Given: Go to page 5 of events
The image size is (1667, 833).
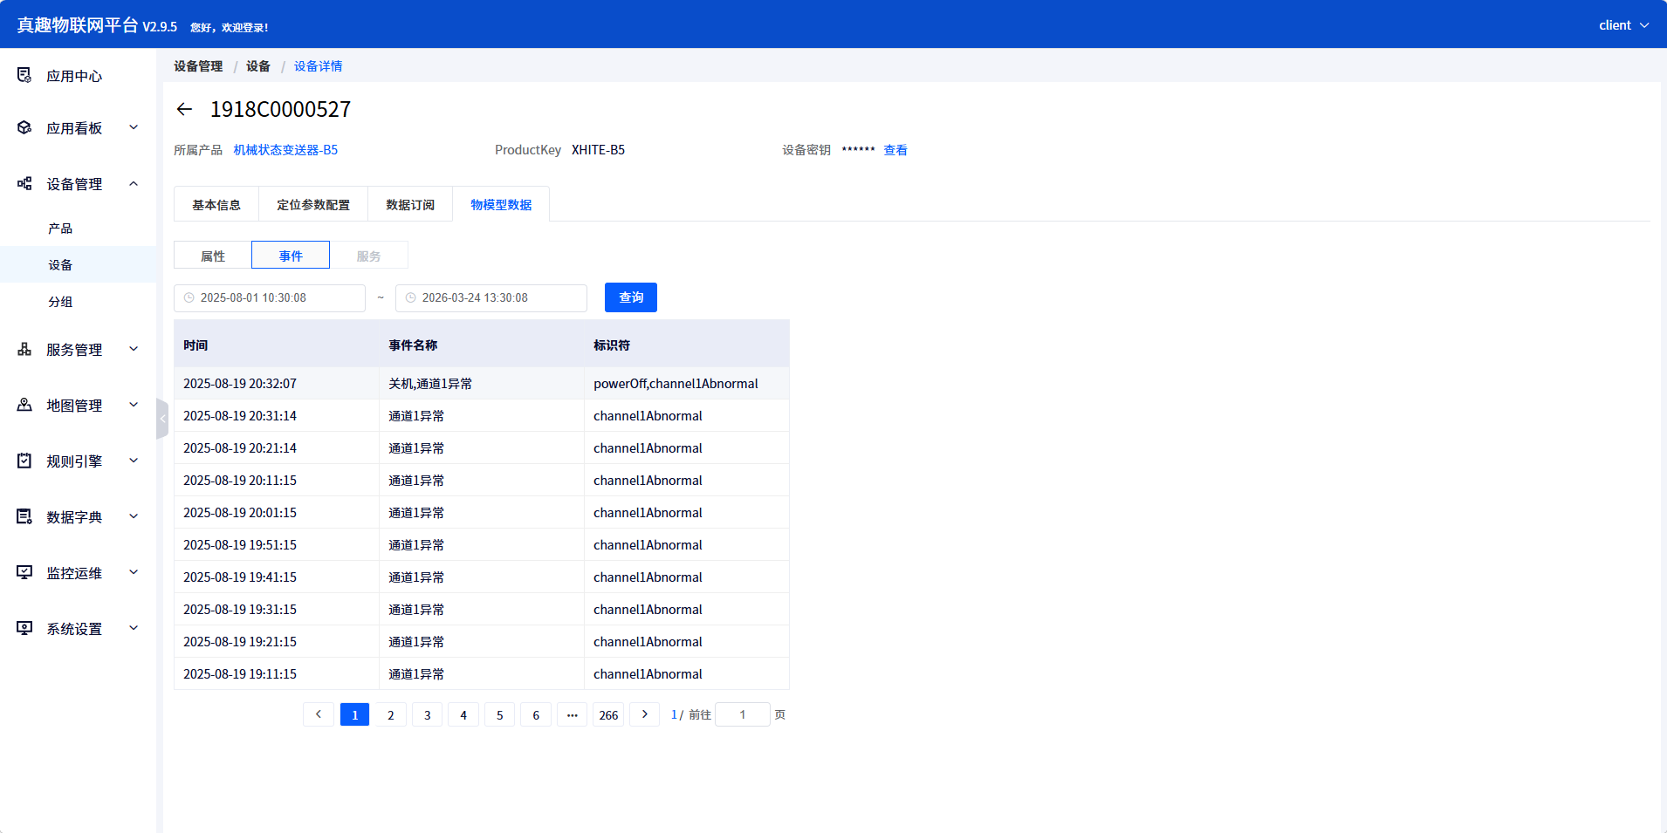Looking at the screenshot, I should pos(500,714).
